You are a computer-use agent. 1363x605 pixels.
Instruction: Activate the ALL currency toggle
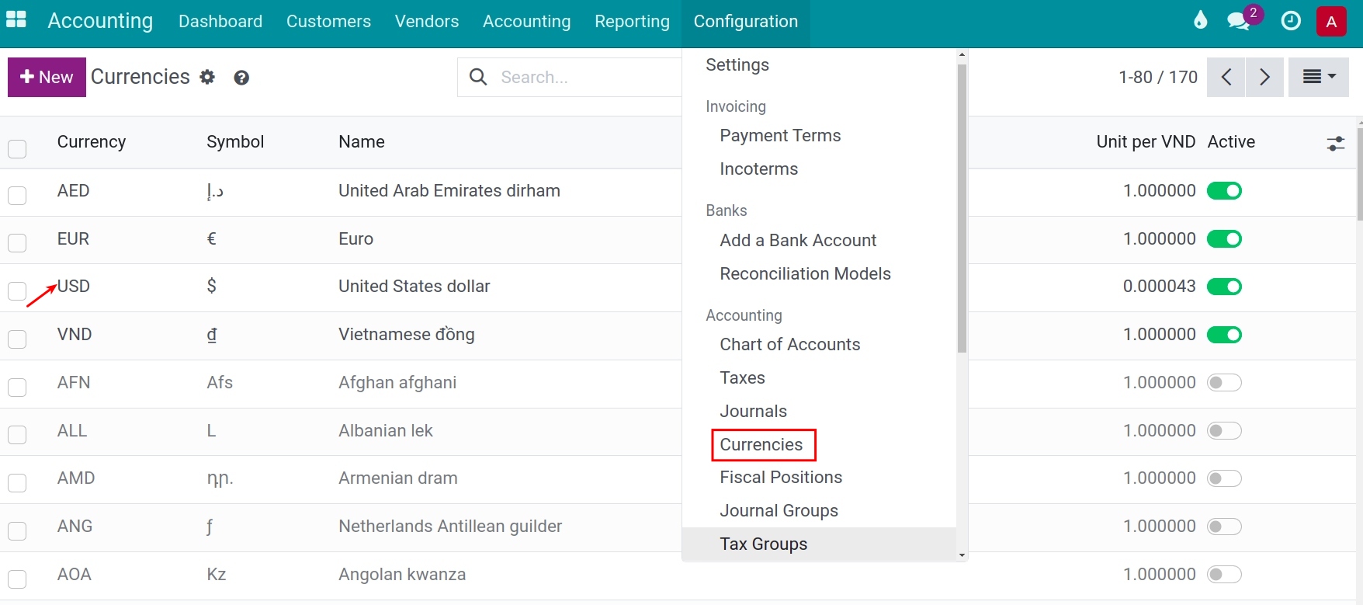[x=1224, y=431]
